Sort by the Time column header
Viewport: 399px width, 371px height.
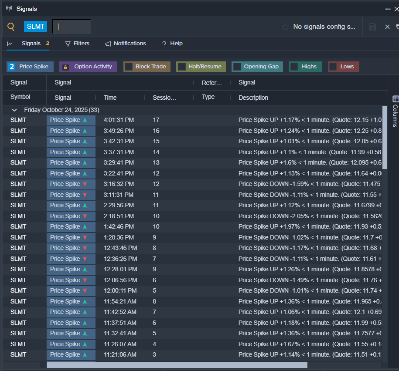click(x=110, y=98)
